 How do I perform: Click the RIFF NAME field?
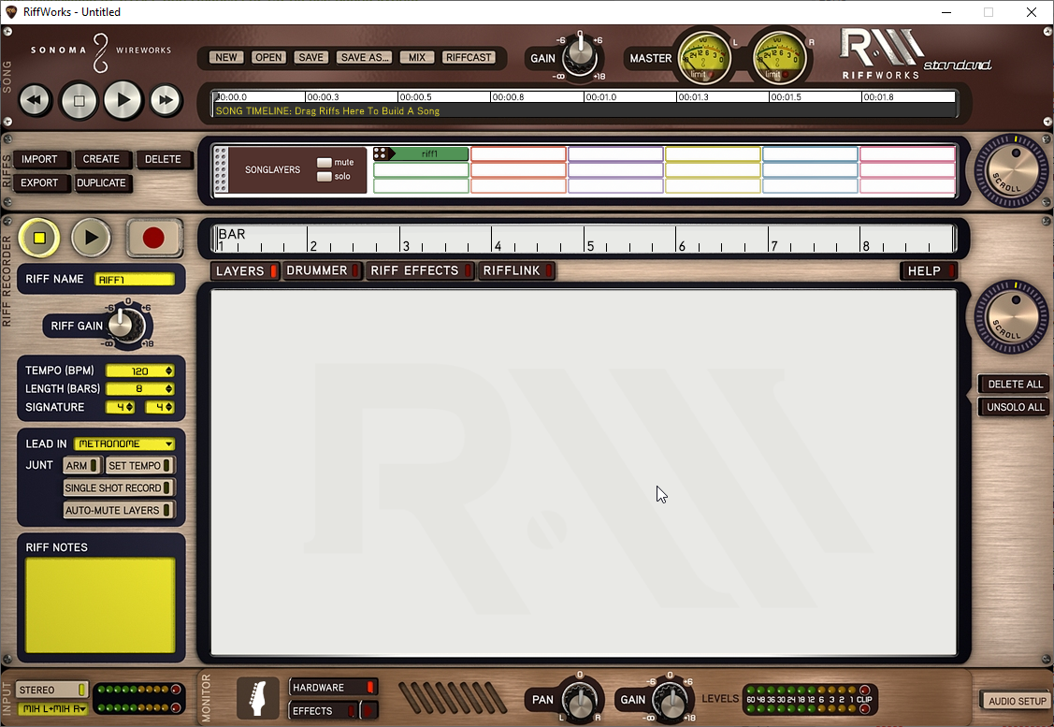pyautogui.click(x=135, y=279)
